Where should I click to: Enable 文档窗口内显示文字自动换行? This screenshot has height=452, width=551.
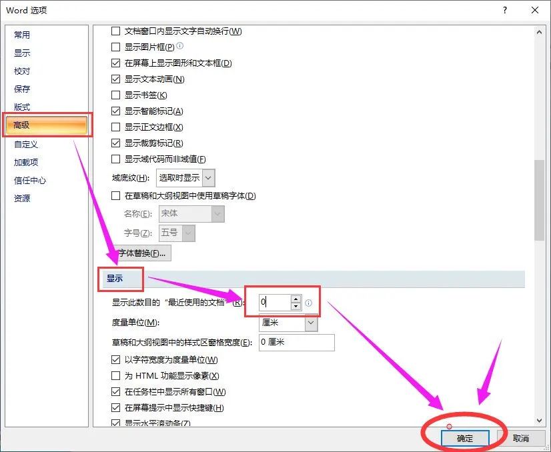[117, 31]
